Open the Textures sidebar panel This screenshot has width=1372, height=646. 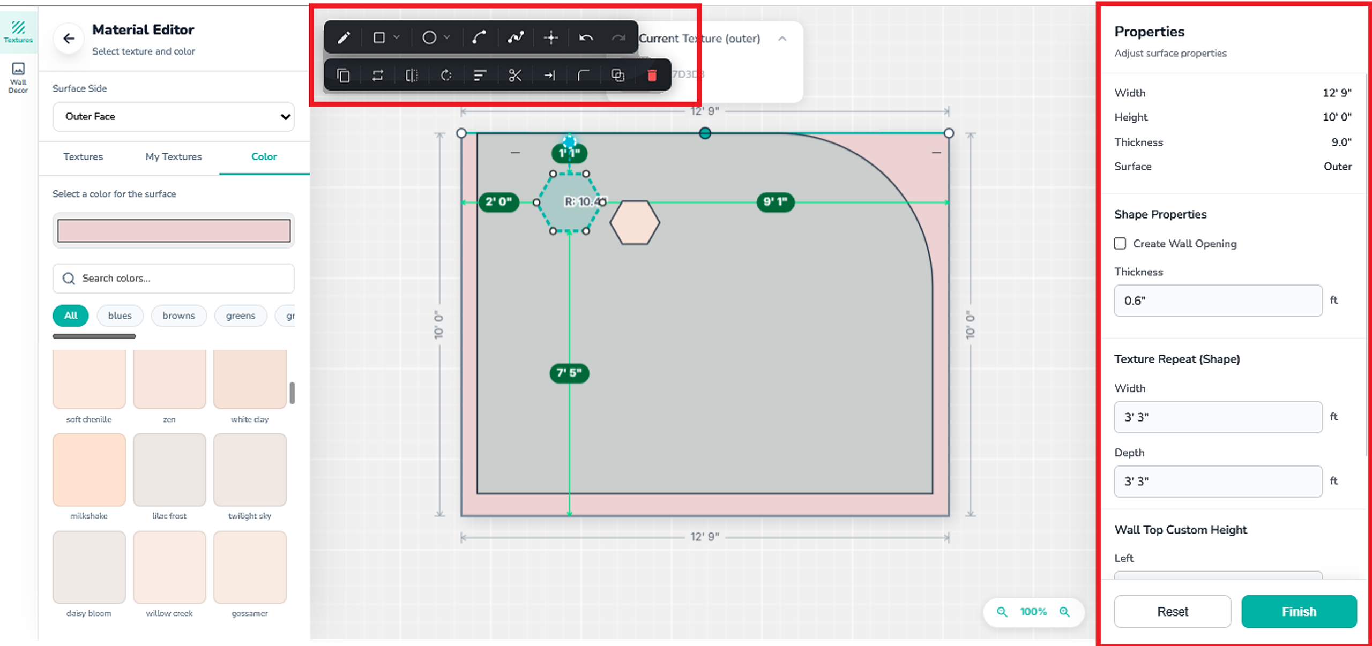18,32
